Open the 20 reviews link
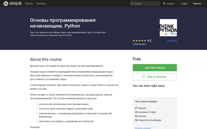Image resolution: width=207 pixels, height=129 pixels. point(172,41)
